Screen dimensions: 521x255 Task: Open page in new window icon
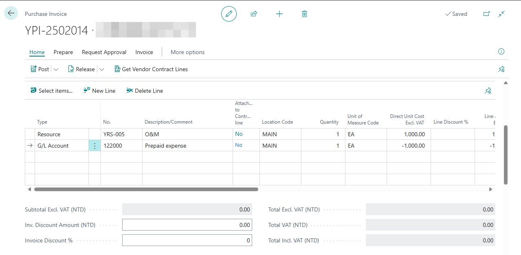486,14
